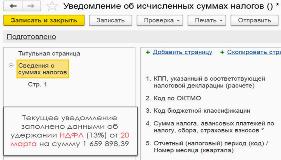This screenshot has height=160, width=281.
Task: Select Титульная страница in the section tree
Action: (x=49, y=53)
